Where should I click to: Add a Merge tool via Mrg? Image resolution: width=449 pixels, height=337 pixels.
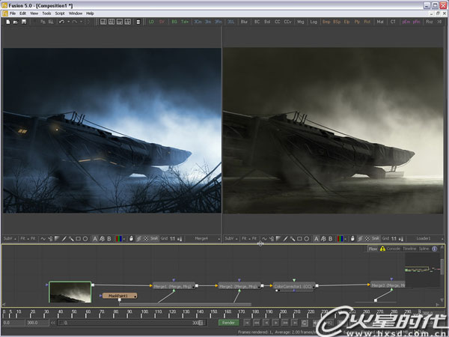point(300,22)
